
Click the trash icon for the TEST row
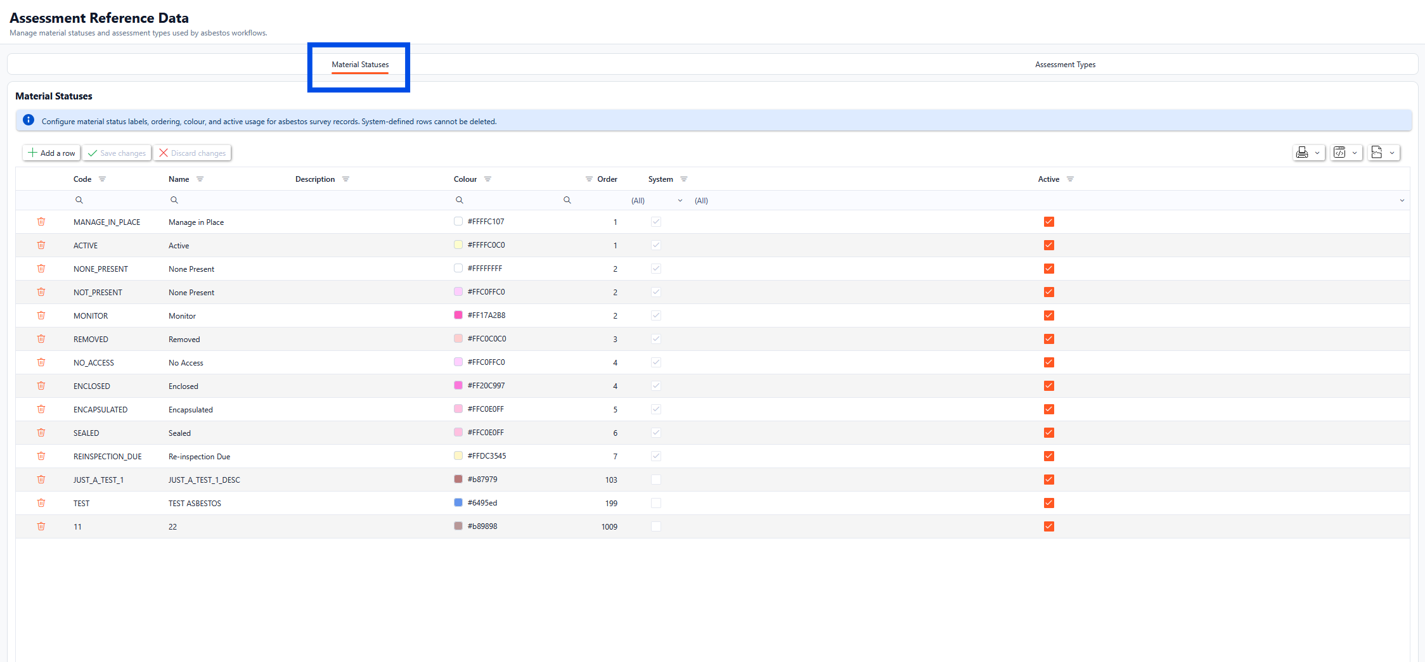41,503
